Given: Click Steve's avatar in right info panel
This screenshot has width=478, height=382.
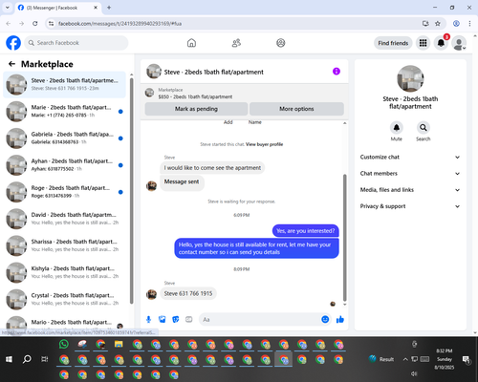Looking at the screenshot, I should click(x=410, y=78).
